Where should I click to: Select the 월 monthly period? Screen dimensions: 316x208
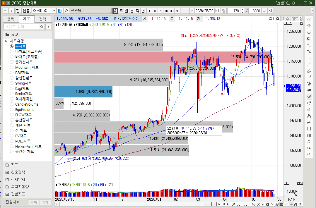click(x=126, y=11)
